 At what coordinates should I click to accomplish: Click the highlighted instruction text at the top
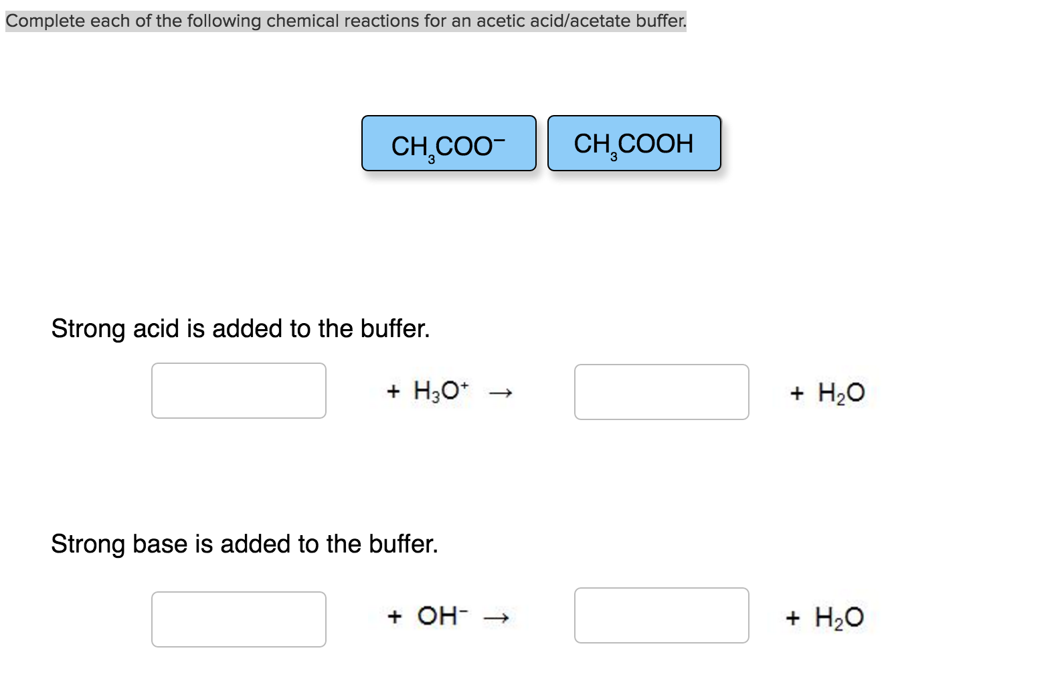[x=345, y=21]
